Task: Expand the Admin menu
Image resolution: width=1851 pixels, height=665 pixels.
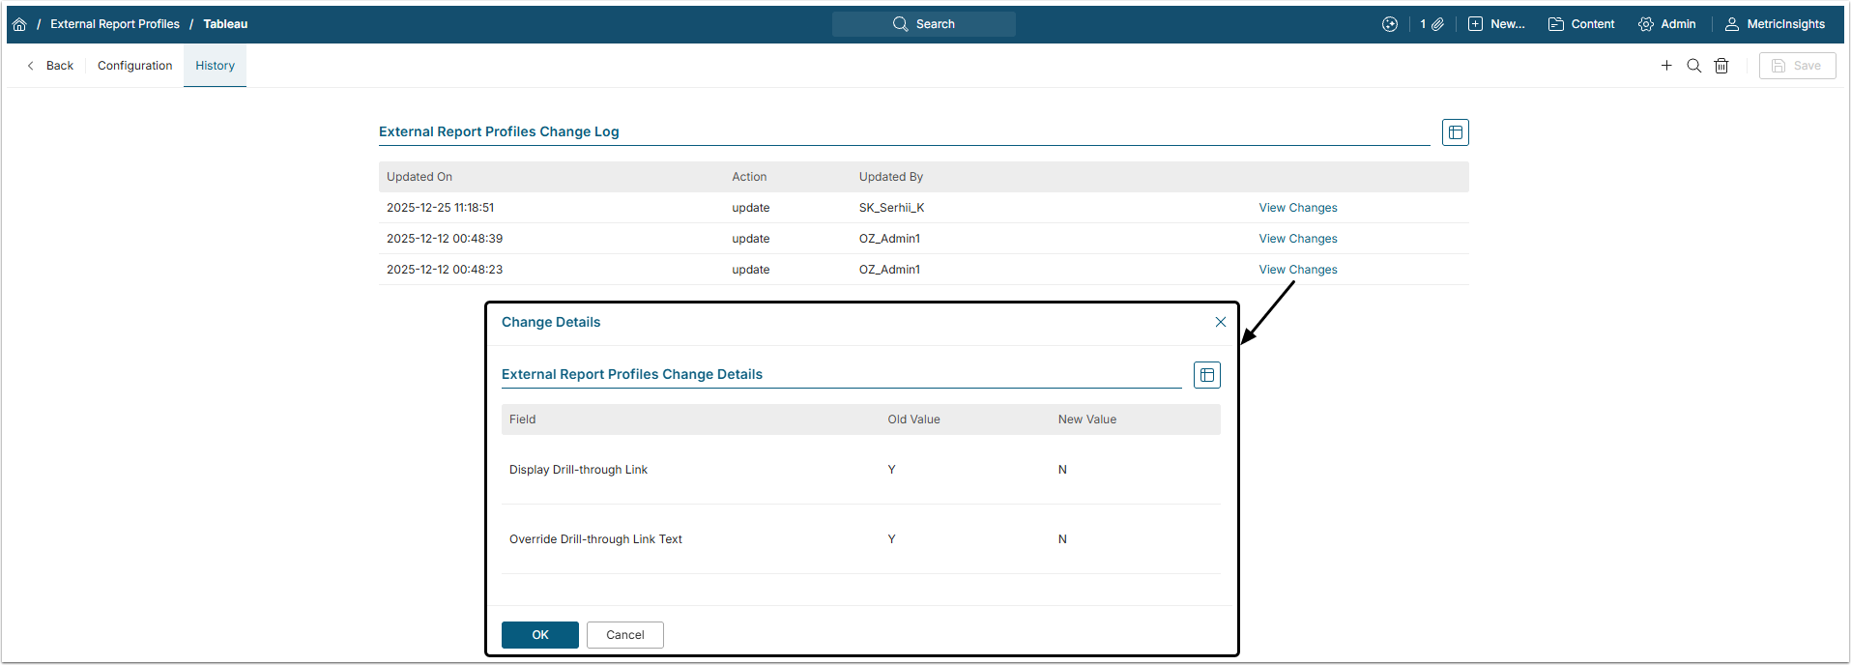Action: click(1667, 24)
